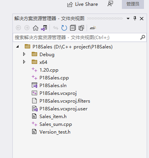Click the preview selected items toolbar icon
This screenshot has height=158, width=149.
(x=93, y=27)
